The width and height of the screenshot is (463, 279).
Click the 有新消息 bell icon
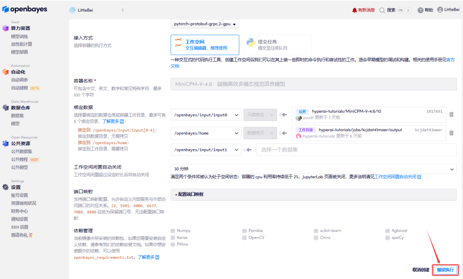click(x=355, y=10)
